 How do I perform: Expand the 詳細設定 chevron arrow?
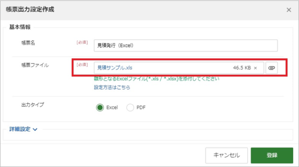coord(35,129)
